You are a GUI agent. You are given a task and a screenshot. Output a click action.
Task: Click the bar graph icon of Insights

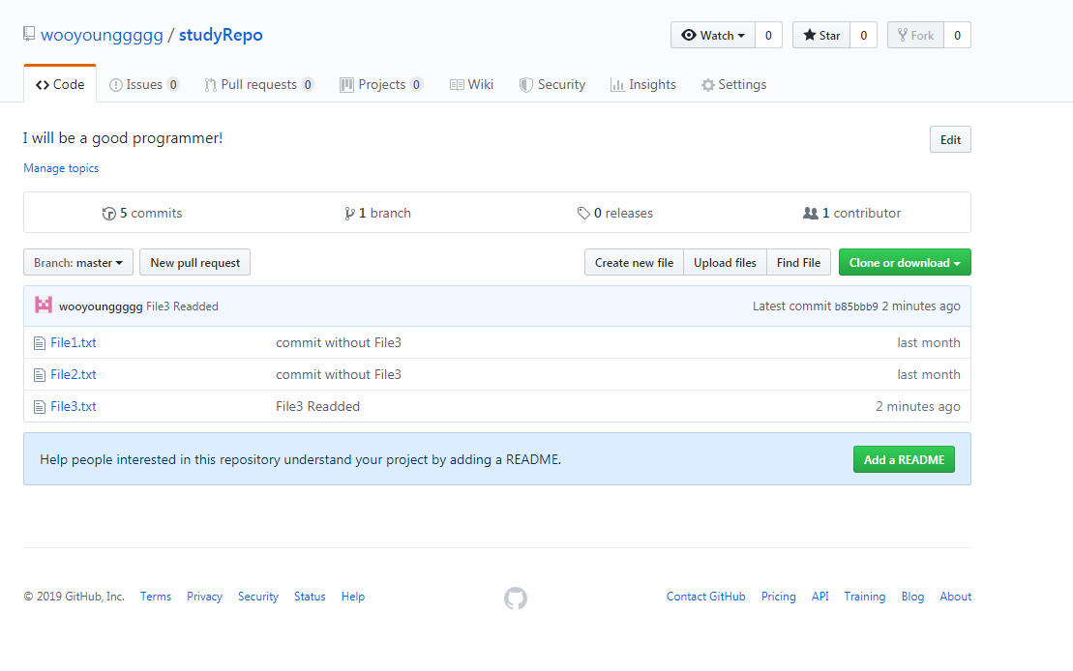(617, 85)
